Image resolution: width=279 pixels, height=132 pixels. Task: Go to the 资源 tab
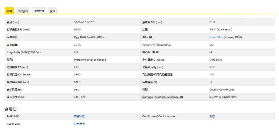tap(52, 11)
